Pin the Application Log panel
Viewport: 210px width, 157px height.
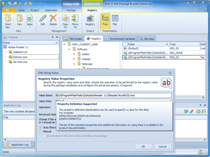tap(201, 105)
